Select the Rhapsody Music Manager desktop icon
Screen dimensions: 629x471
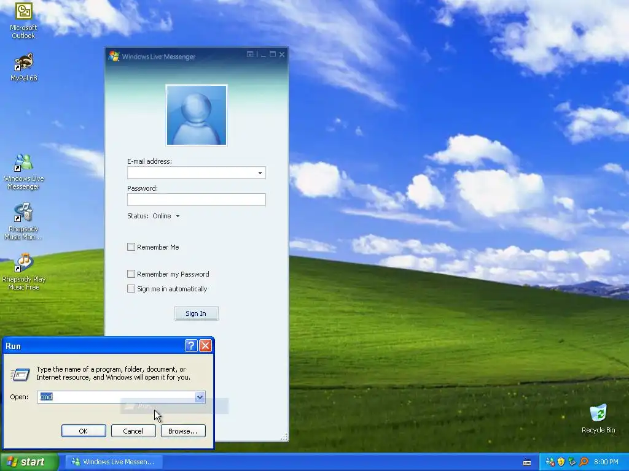(x=24, y=221)
